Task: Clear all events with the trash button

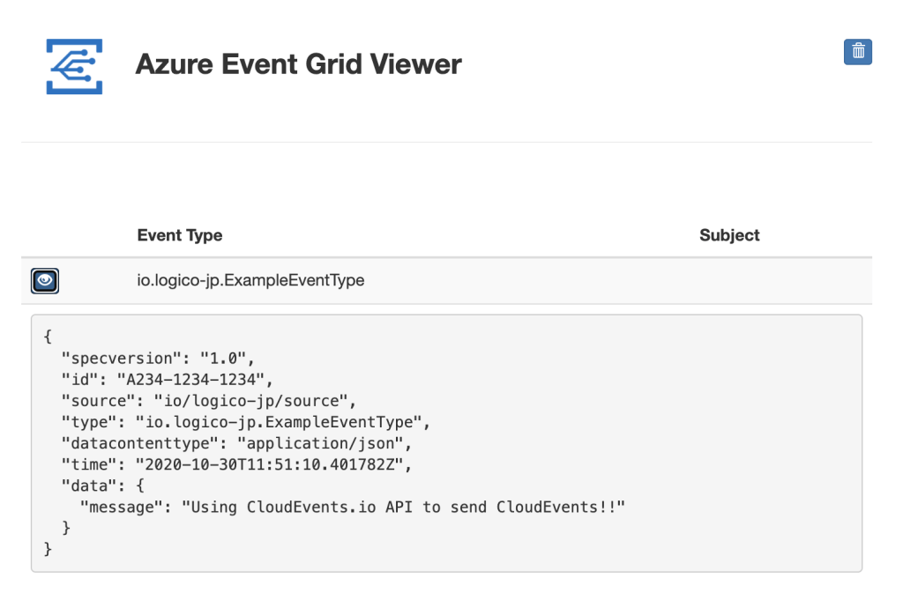Action: coord(858,52)
